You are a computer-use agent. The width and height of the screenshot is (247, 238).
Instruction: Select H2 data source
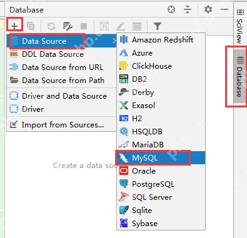(x=161, y=119)
